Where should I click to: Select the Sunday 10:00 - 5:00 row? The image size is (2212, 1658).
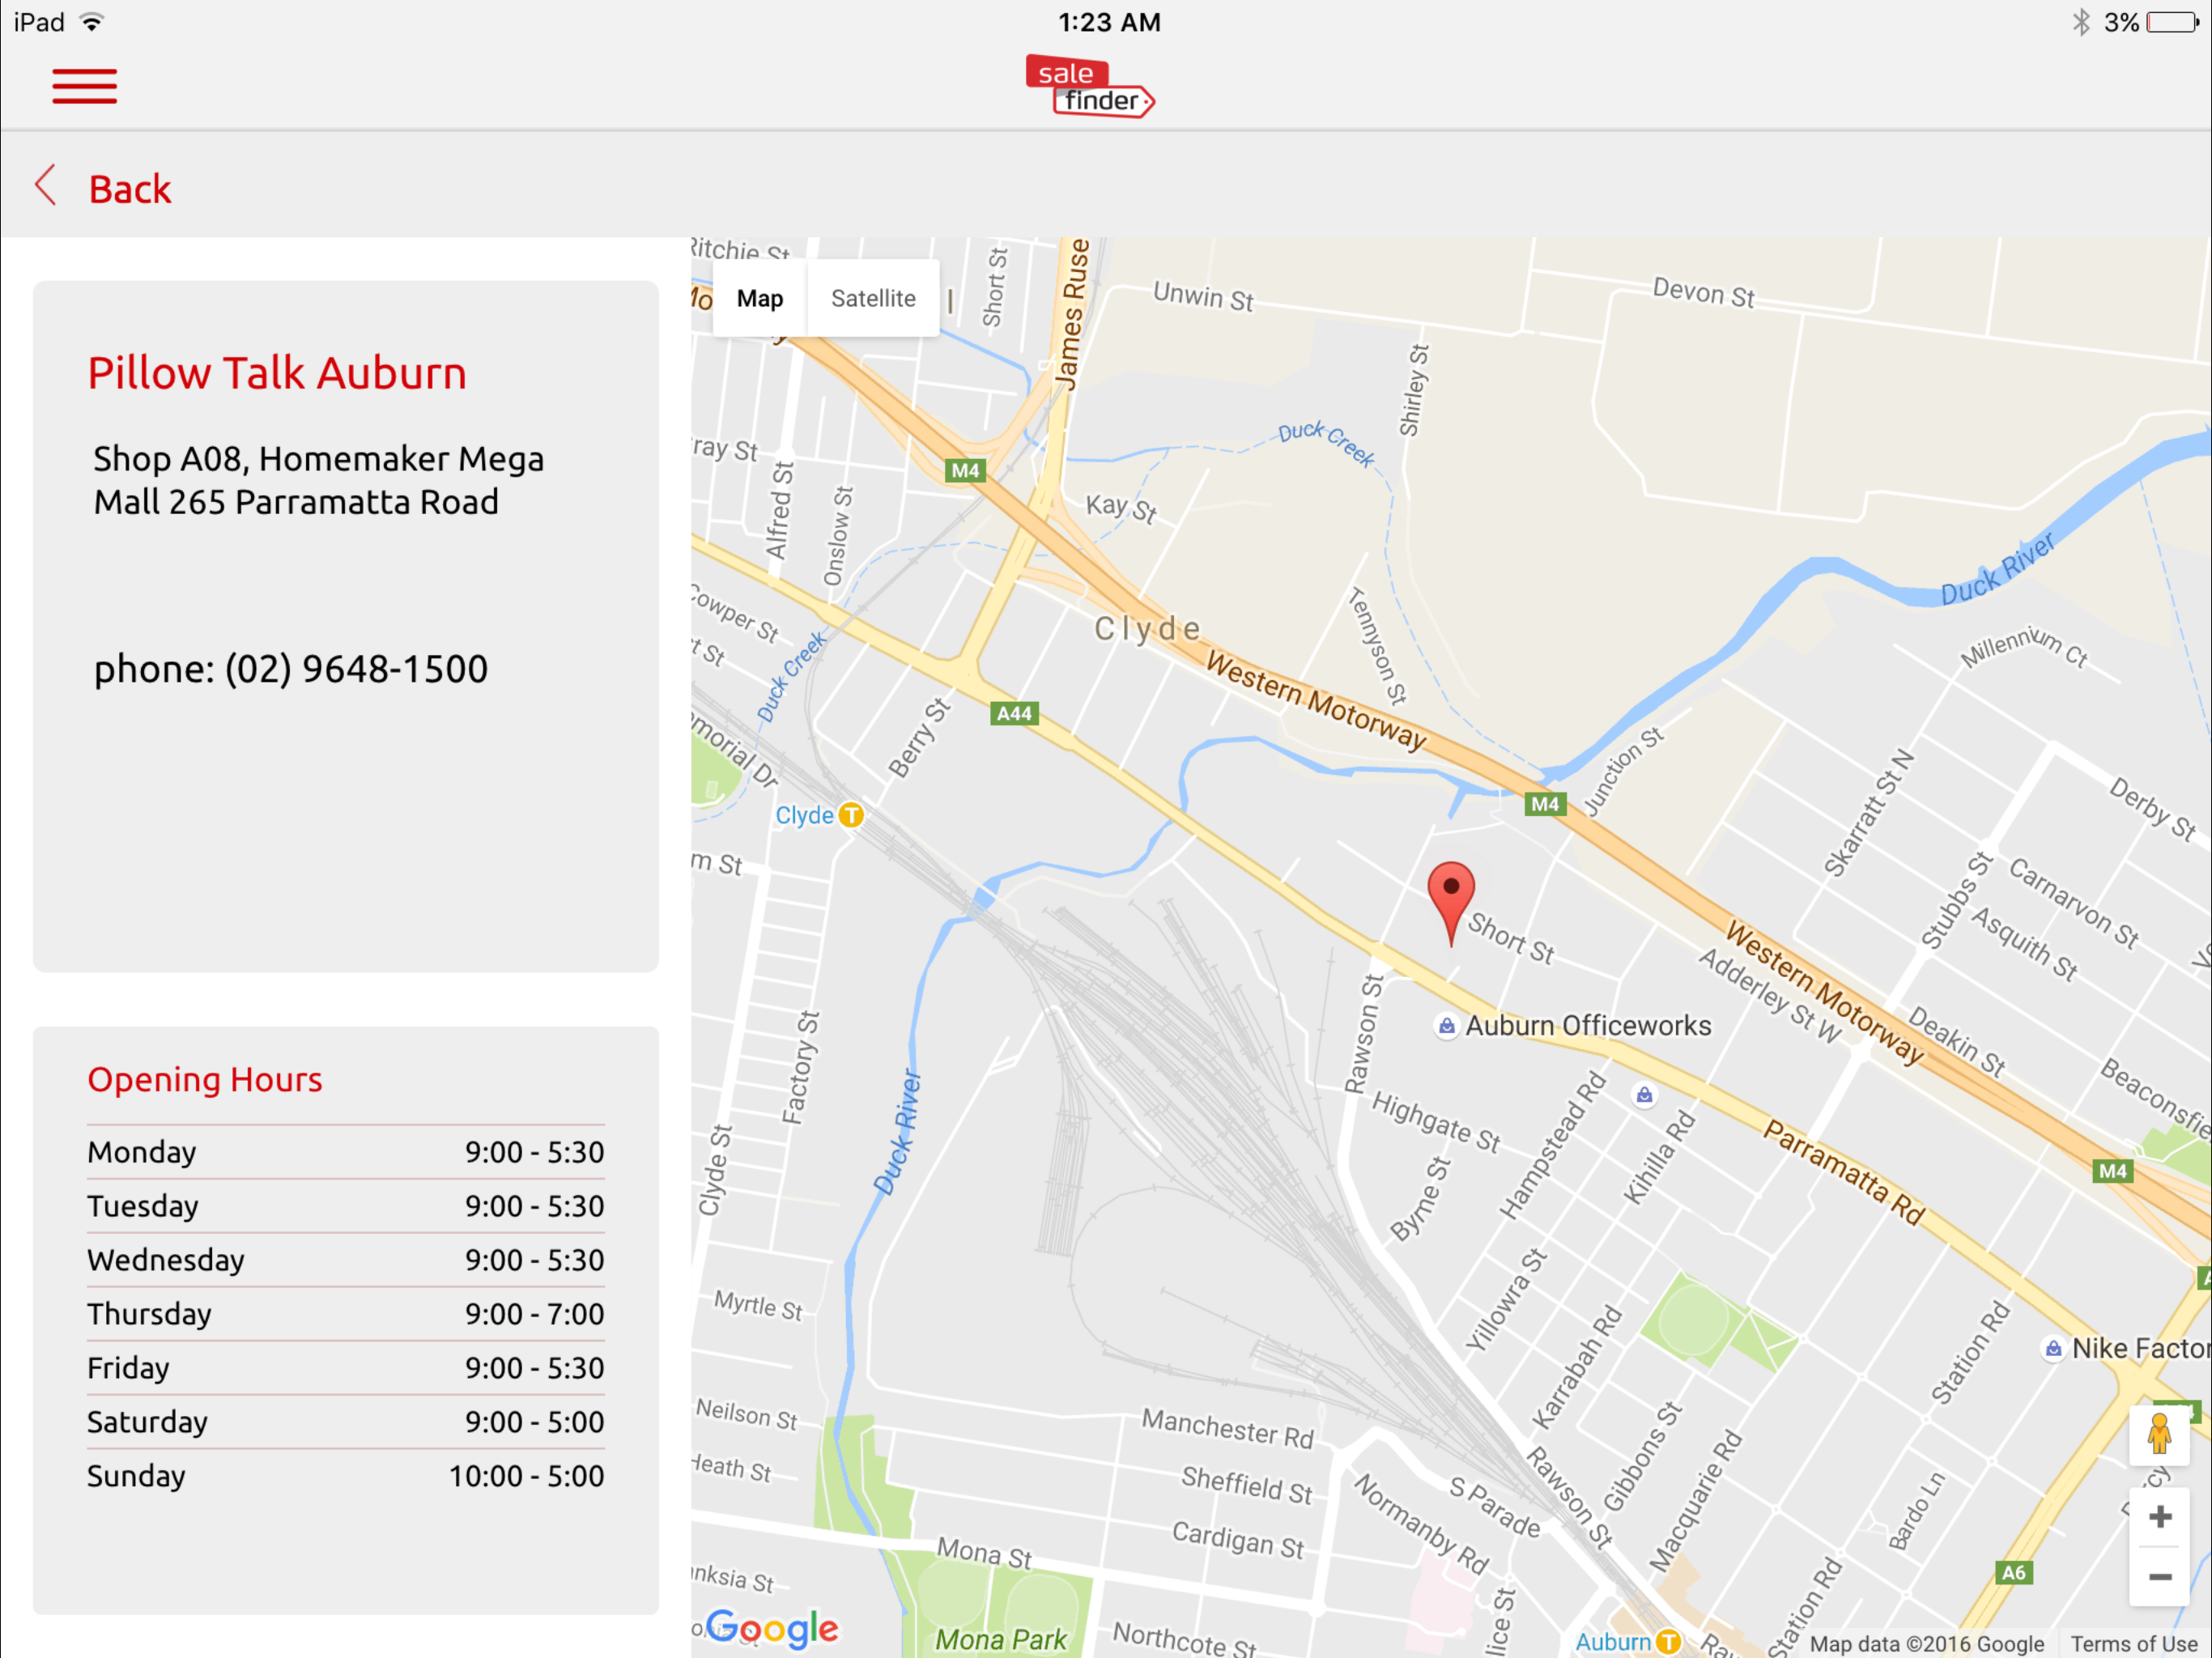tap(346, 1476)
